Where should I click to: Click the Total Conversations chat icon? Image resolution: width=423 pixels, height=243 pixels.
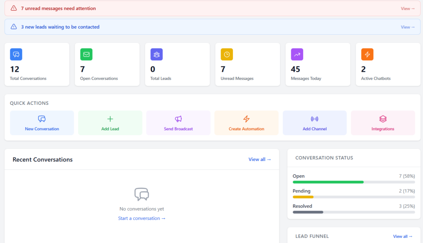(16, 54)
